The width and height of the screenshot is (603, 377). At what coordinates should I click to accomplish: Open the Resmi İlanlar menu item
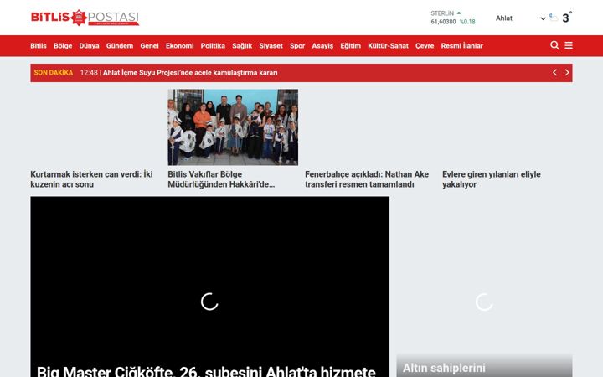[461, 46]
